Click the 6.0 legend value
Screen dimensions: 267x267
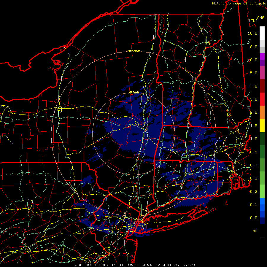click(254, 60)
